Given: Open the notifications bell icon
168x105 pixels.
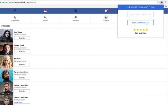Looking at the screenshot, I should 106,11.
